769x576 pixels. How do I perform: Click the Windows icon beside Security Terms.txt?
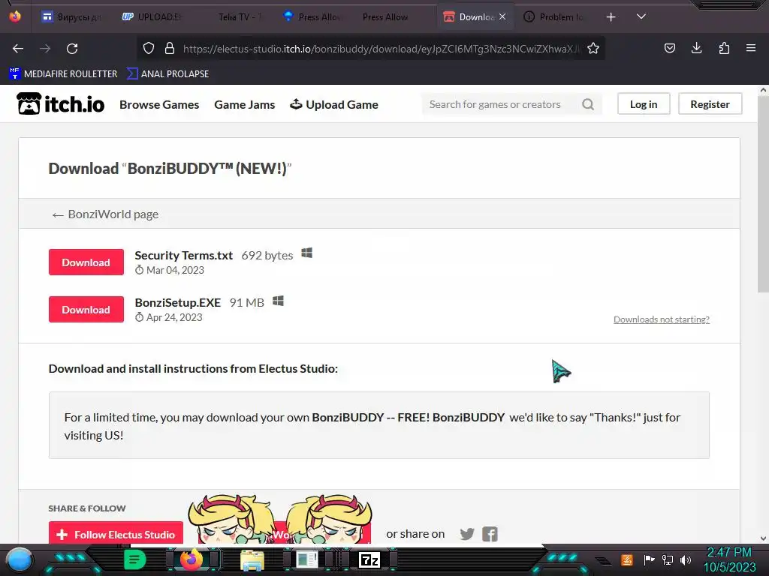pyautogui.click(x=307, y=253)
